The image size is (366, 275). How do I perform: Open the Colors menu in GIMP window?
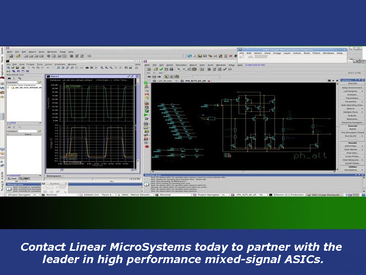click(x=297, y=53)
